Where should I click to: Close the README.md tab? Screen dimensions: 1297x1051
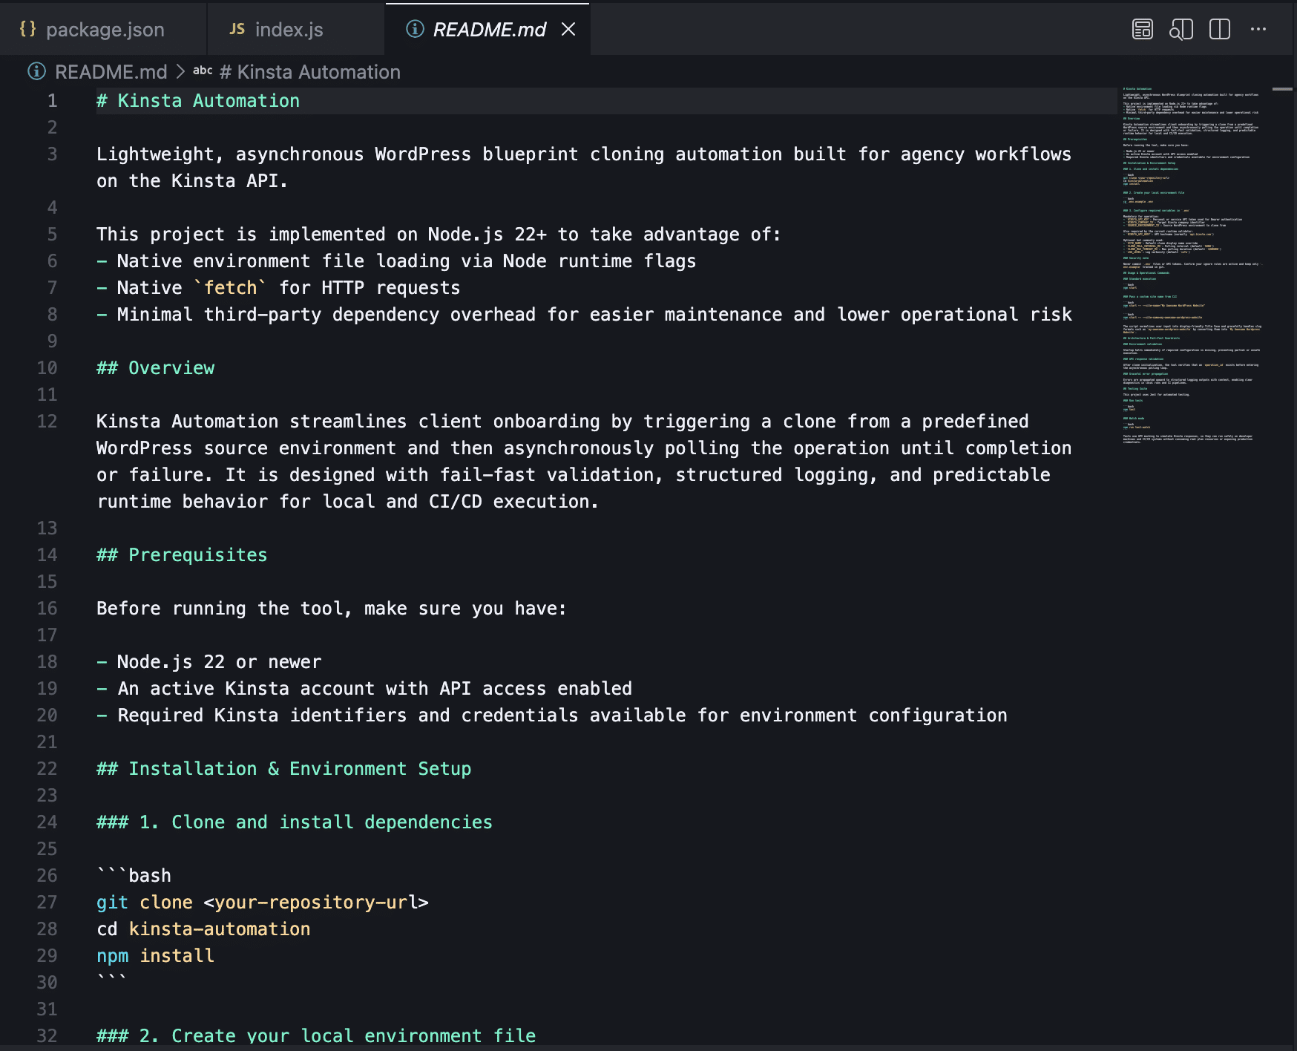point(568,29)
